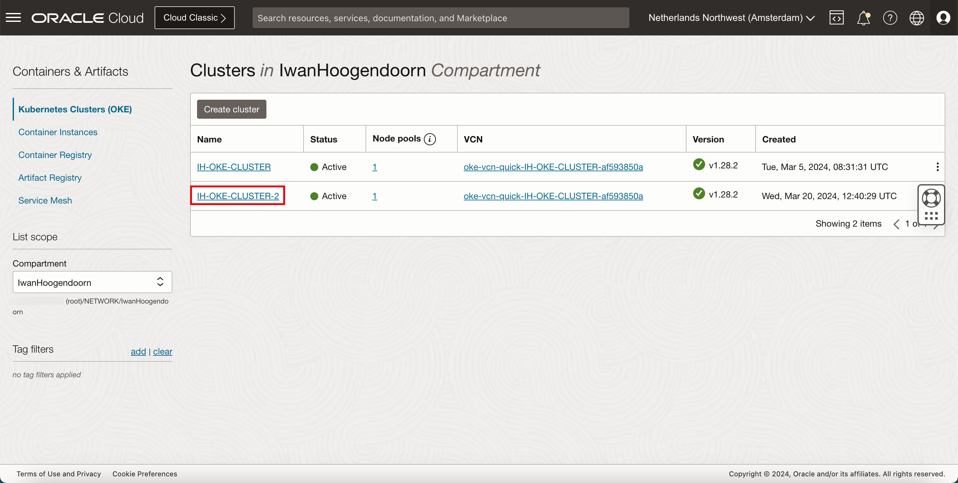Select Container Instances in sidebar
This screenshot has width=958, height=483.
58,132
